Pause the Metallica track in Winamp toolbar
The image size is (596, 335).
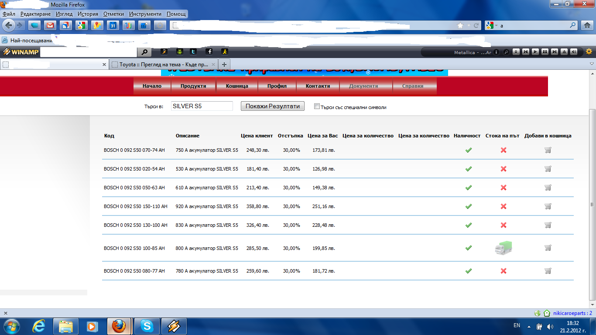coord(545,52)
